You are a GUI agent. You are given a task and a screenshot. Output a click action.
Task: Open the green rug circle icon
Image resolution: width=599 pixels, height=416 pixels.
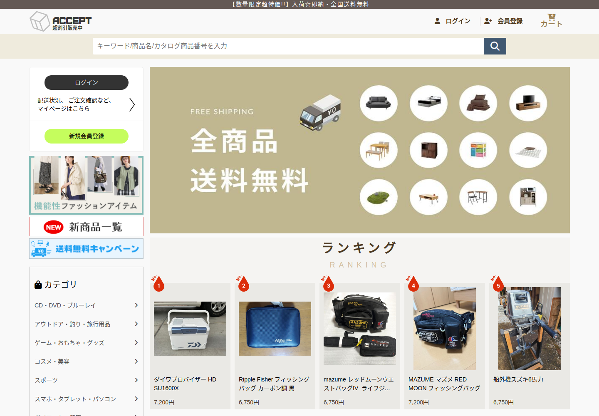pos(379,197)
